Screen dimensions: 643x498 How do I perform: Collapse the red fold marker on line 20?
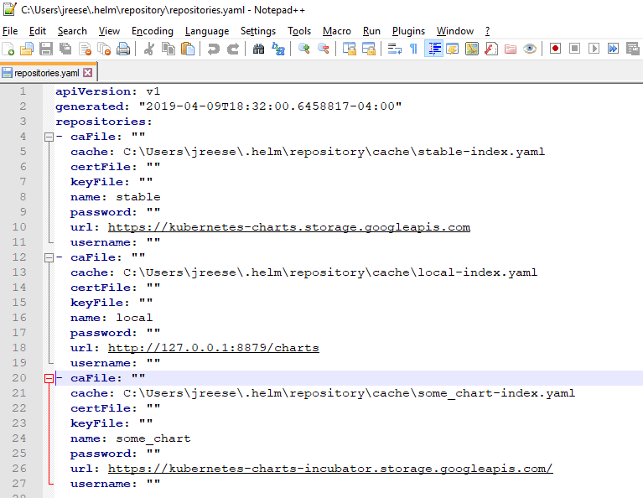(49, 378)
